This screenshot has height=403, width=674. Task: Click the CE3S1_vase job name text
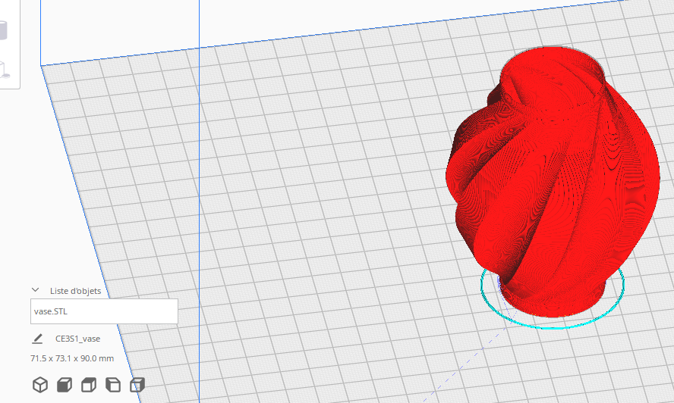point(78,339)
